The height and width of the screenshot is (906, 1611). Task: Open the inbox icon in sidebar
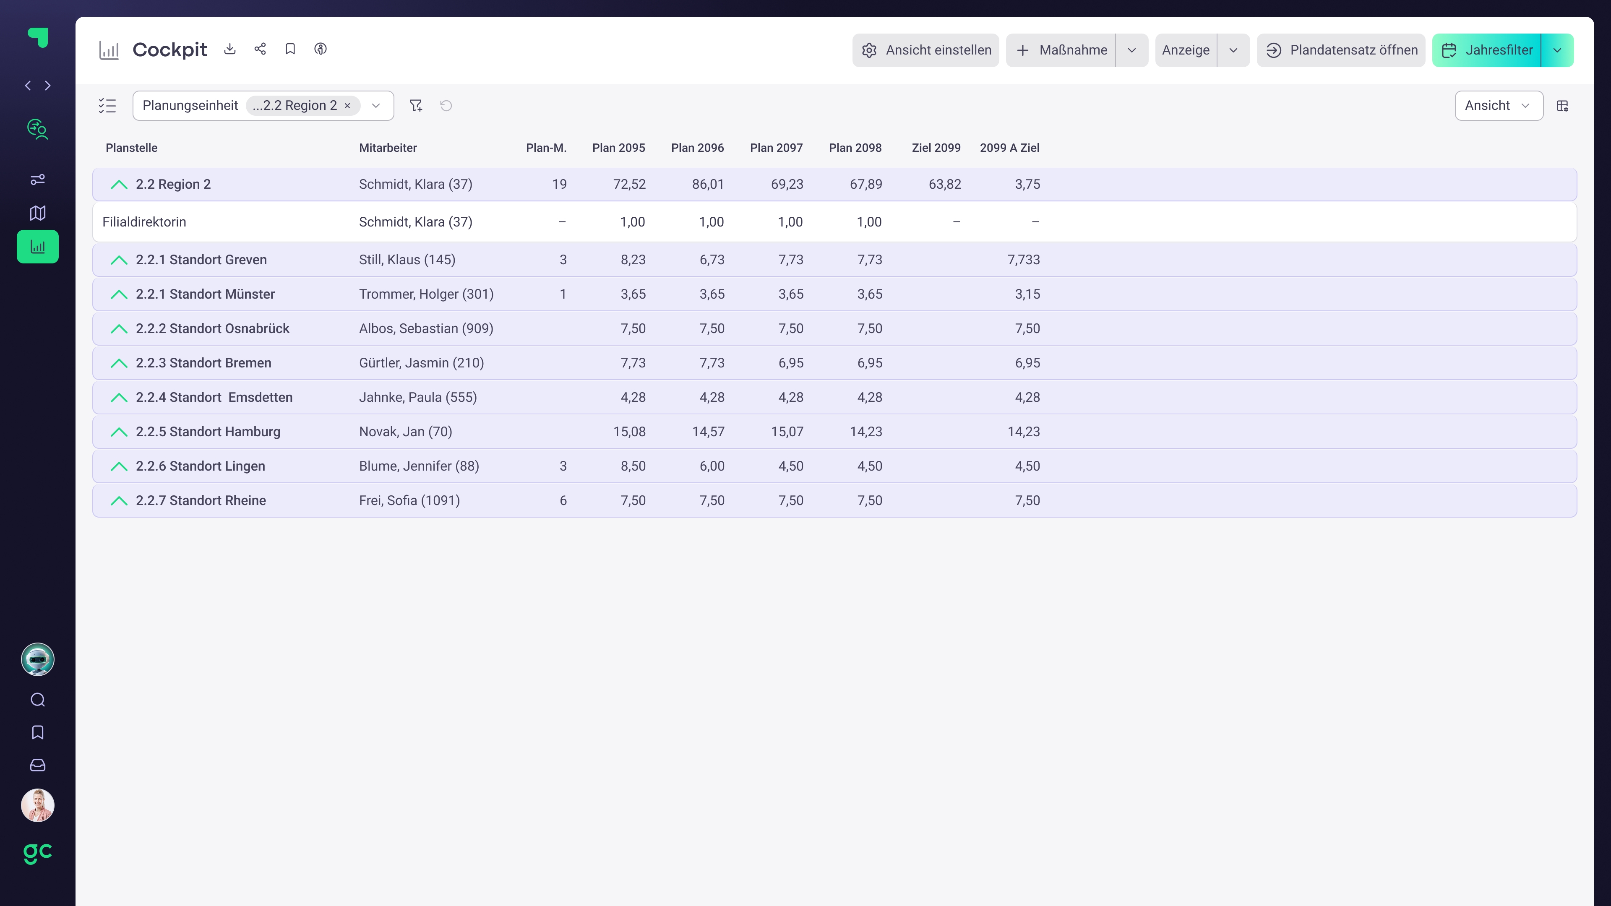tap(37, 765)
